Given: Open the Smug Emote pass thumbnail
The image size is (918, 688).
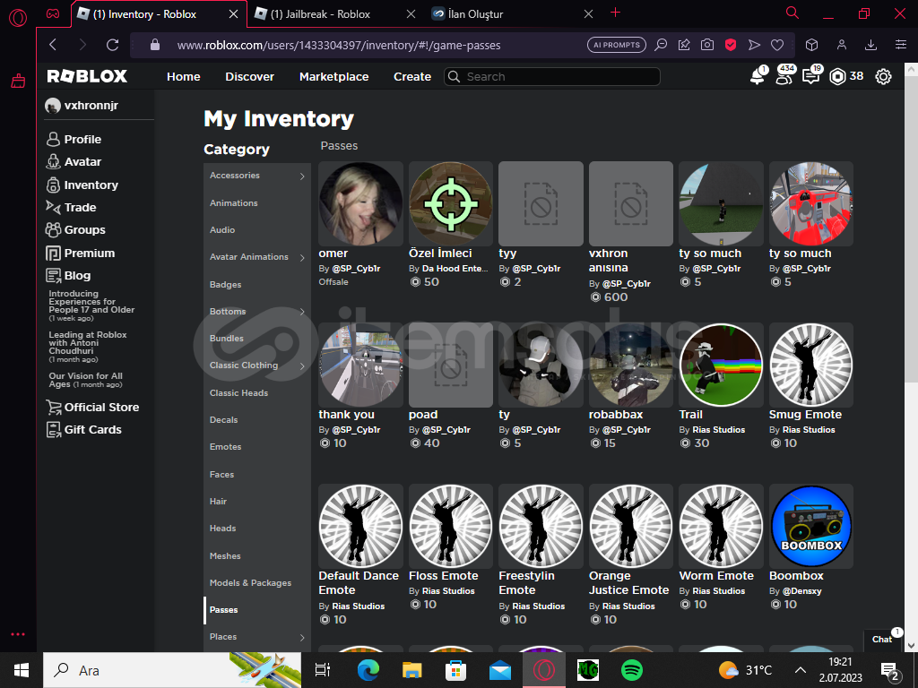Looking at the screenshot, I should tap(810, 365).
